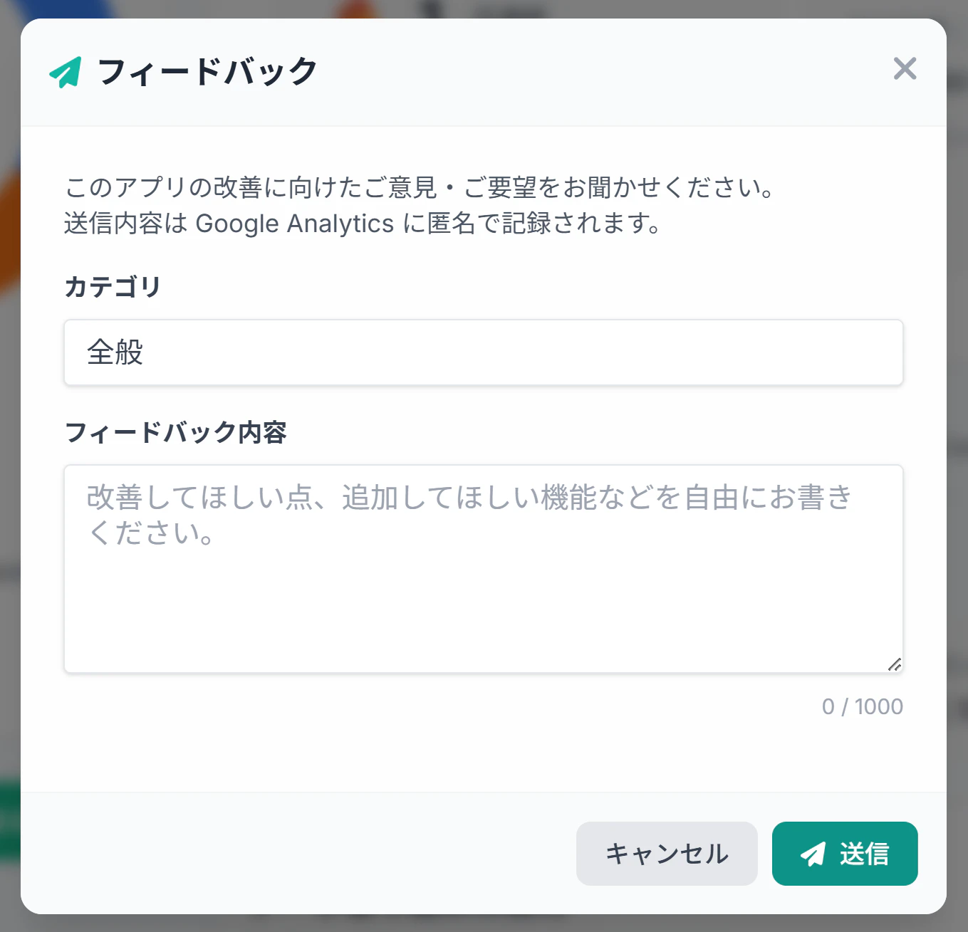Image resolution: width=968 pixels, height=932 pixels.
Task: Click the X icon to close the feedback dialog
Action: 905,69
